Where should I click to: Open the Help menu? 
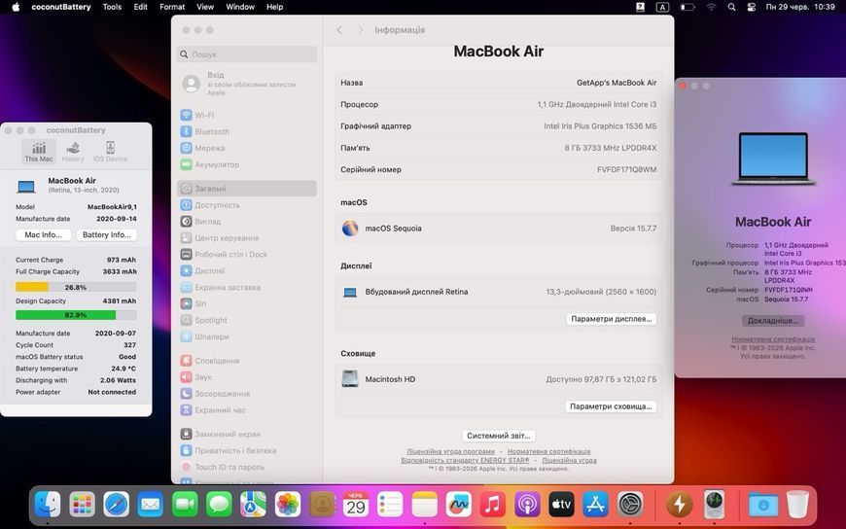coord(274,7)
